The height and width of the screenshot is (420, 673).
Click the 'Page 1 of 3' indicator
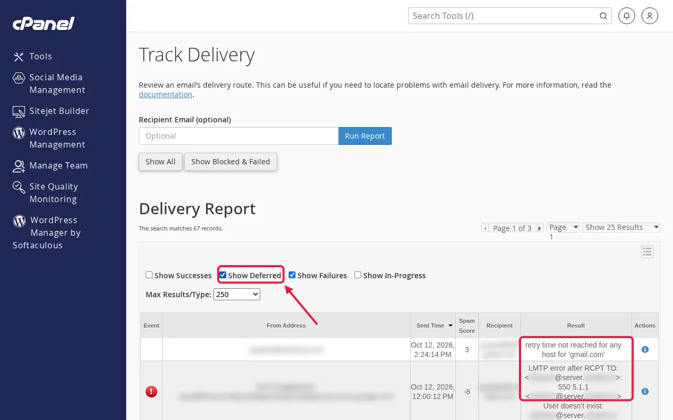coord(512,228)
